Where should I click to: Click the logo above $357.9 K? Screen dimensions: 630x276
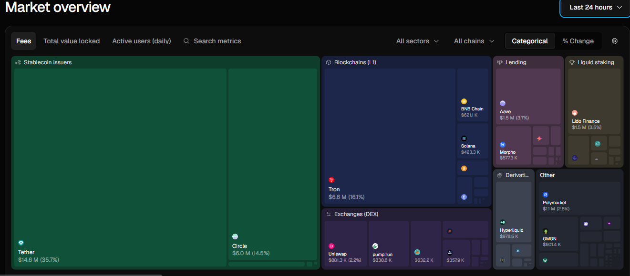coord(450,252)
